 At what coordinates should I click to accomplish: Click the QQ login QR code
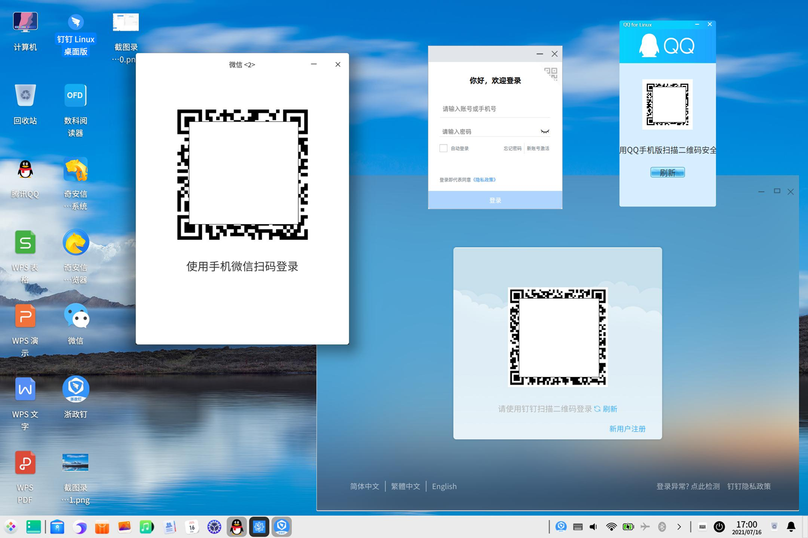(668, 104)
